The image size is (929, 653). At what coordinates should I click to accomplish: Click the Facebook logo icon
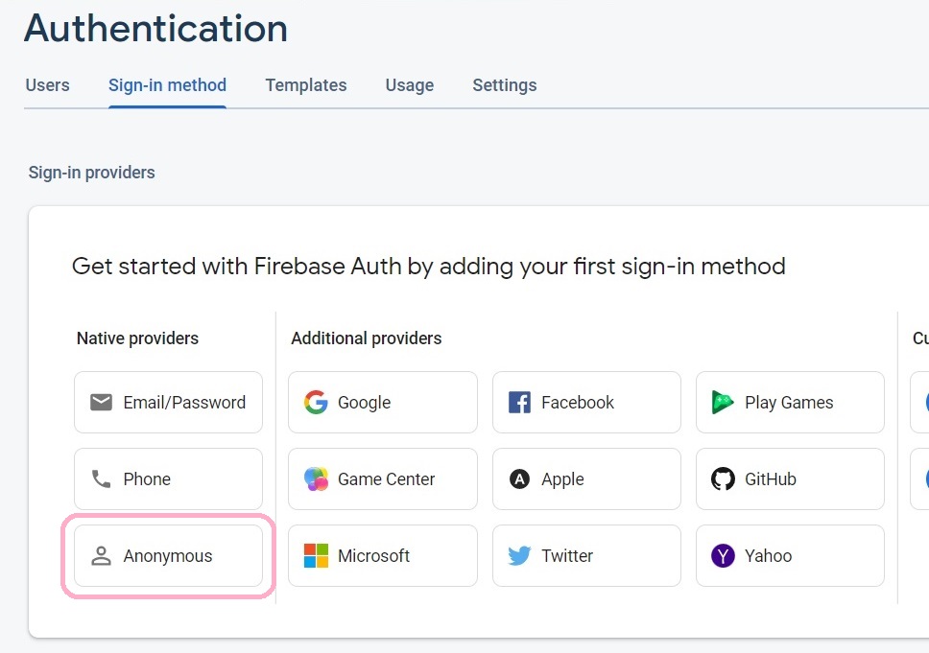pyautogui.click(x=519, y=403)
